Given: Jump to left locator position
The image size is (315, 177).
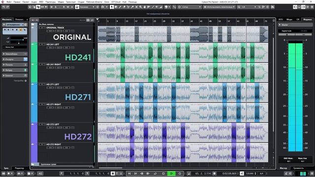Looking at the screenshot, I should [129, 174].
